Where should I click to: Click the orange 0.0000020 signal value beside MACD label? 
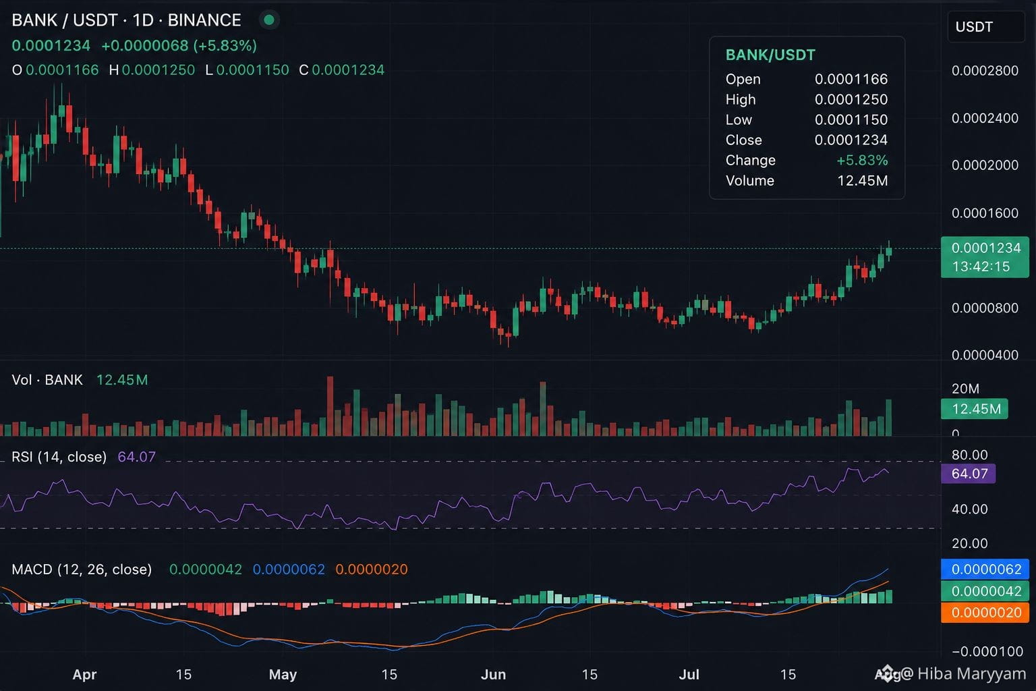pos(372,570)
